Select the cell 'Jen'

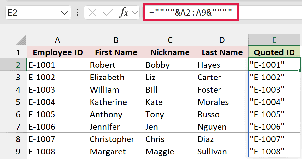[170, 126]
